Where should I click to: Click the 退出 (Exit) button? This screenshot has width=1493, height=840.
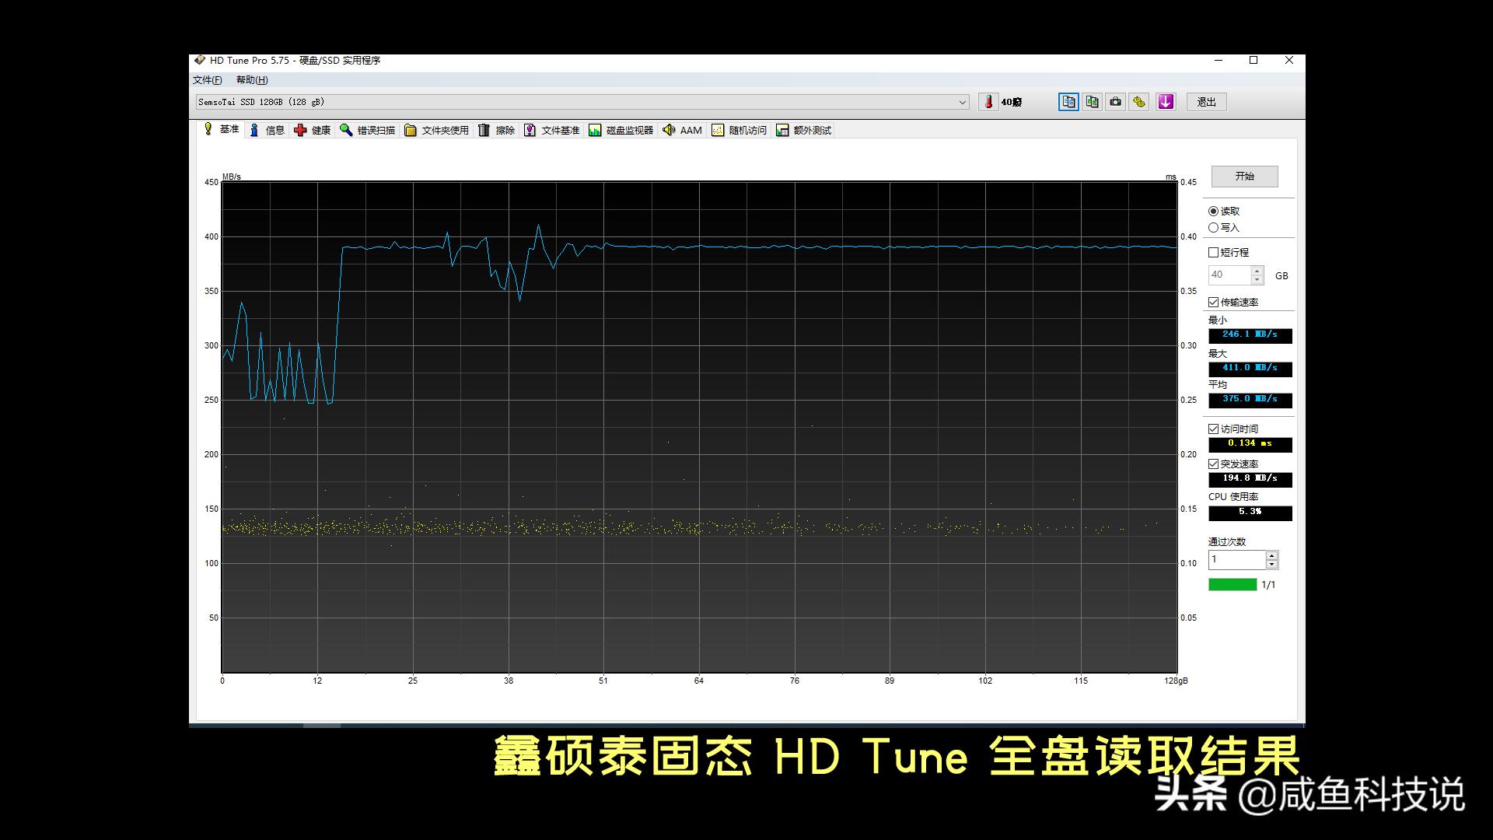coord(1206,102)
